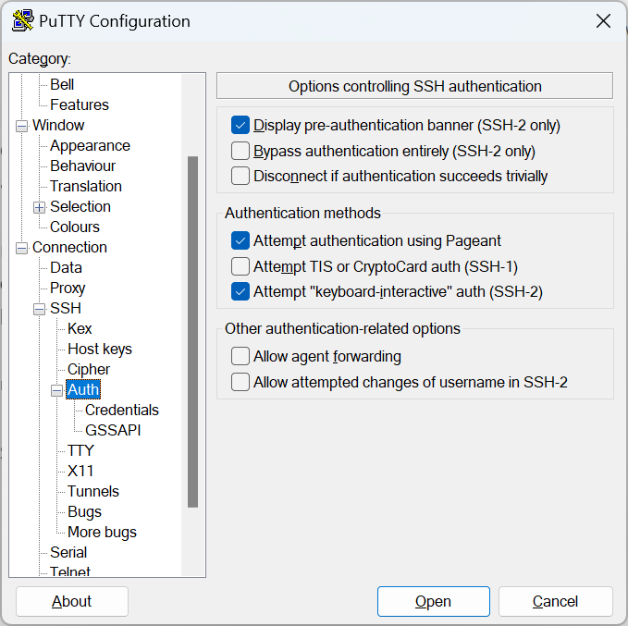The width and height of the screenshot is (628, 626).
Task: Uncheck Attempt authentication using Pageant
Action: (241, 241)
